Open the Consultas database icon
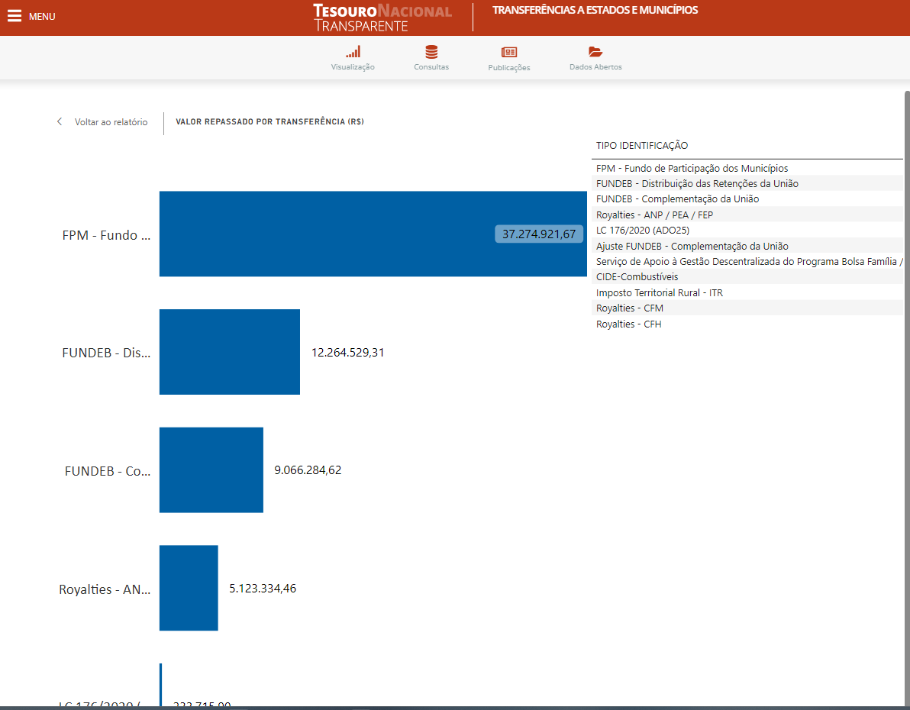910x710 pixels. [431, 53]
